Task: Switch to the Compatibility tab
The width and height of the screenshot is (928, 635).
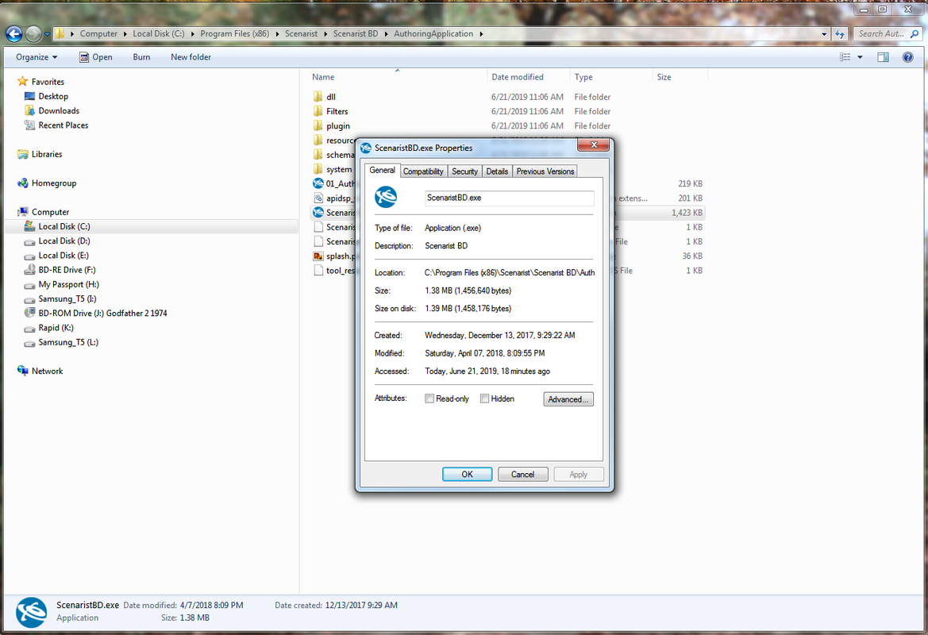Action: [423, 171]
